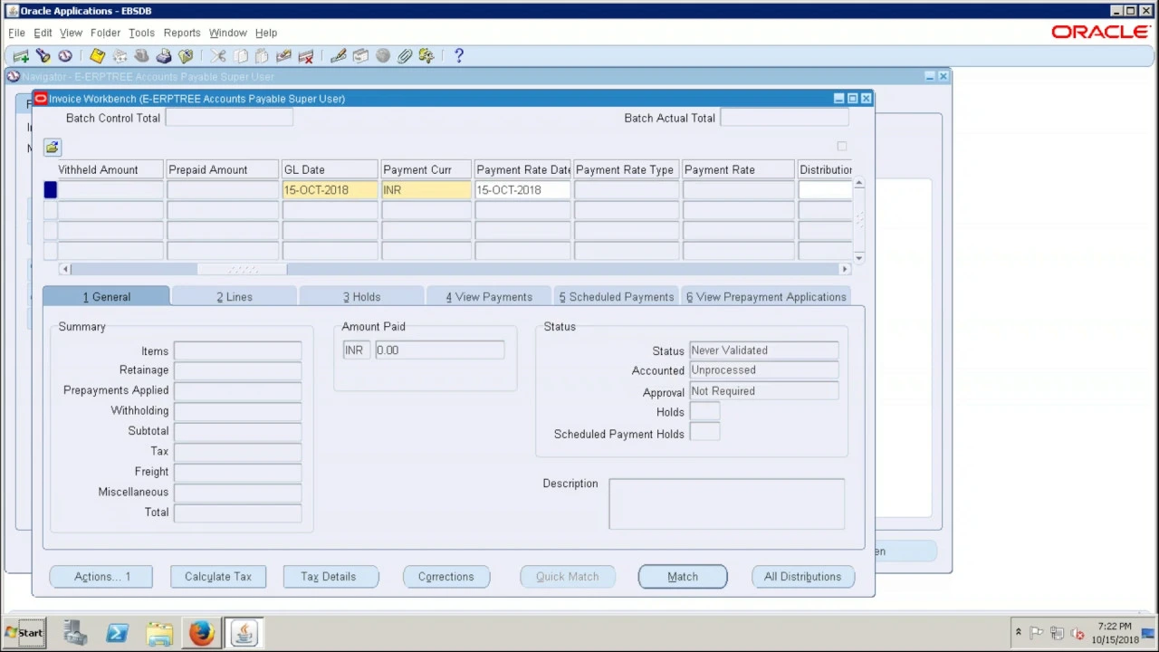Click the New record toolbar icon
The height and width of the screenshot is (652, 1159).
[x=21, y=56]
